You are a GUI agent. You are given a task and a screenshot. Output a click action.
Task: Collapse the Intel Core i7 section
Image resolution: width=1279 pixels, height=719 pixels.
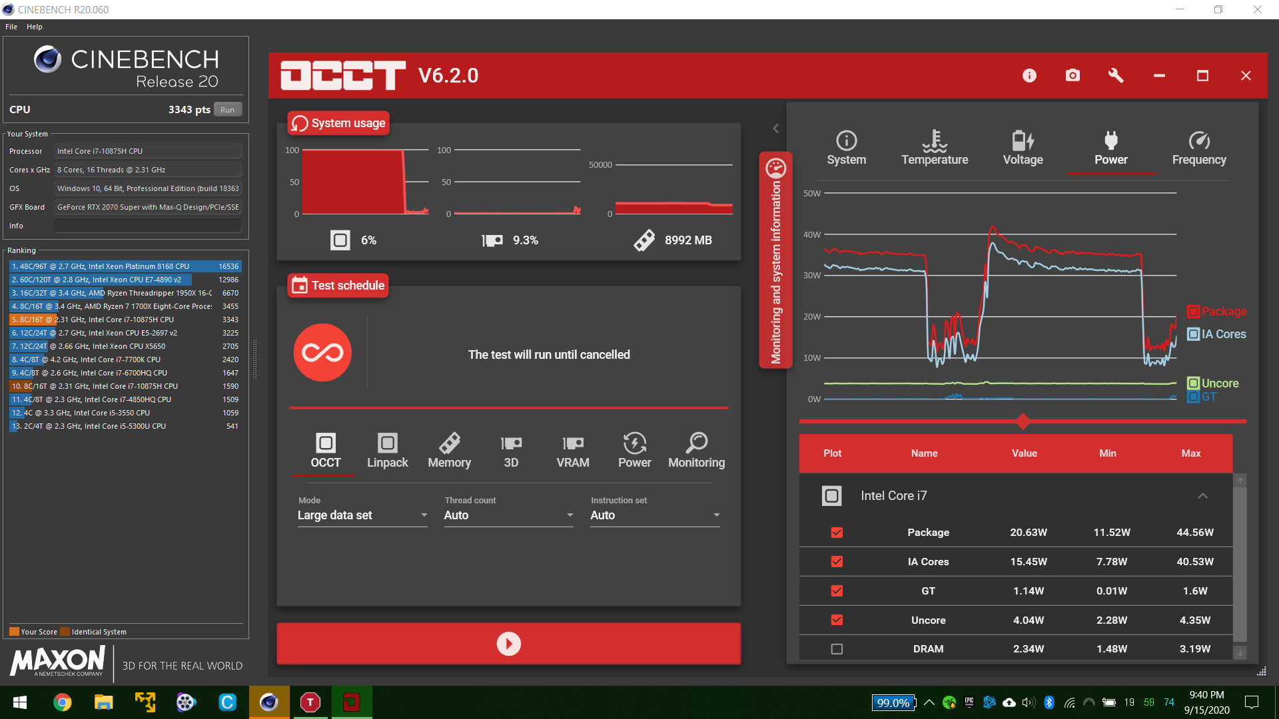(x=1202, y=496)
